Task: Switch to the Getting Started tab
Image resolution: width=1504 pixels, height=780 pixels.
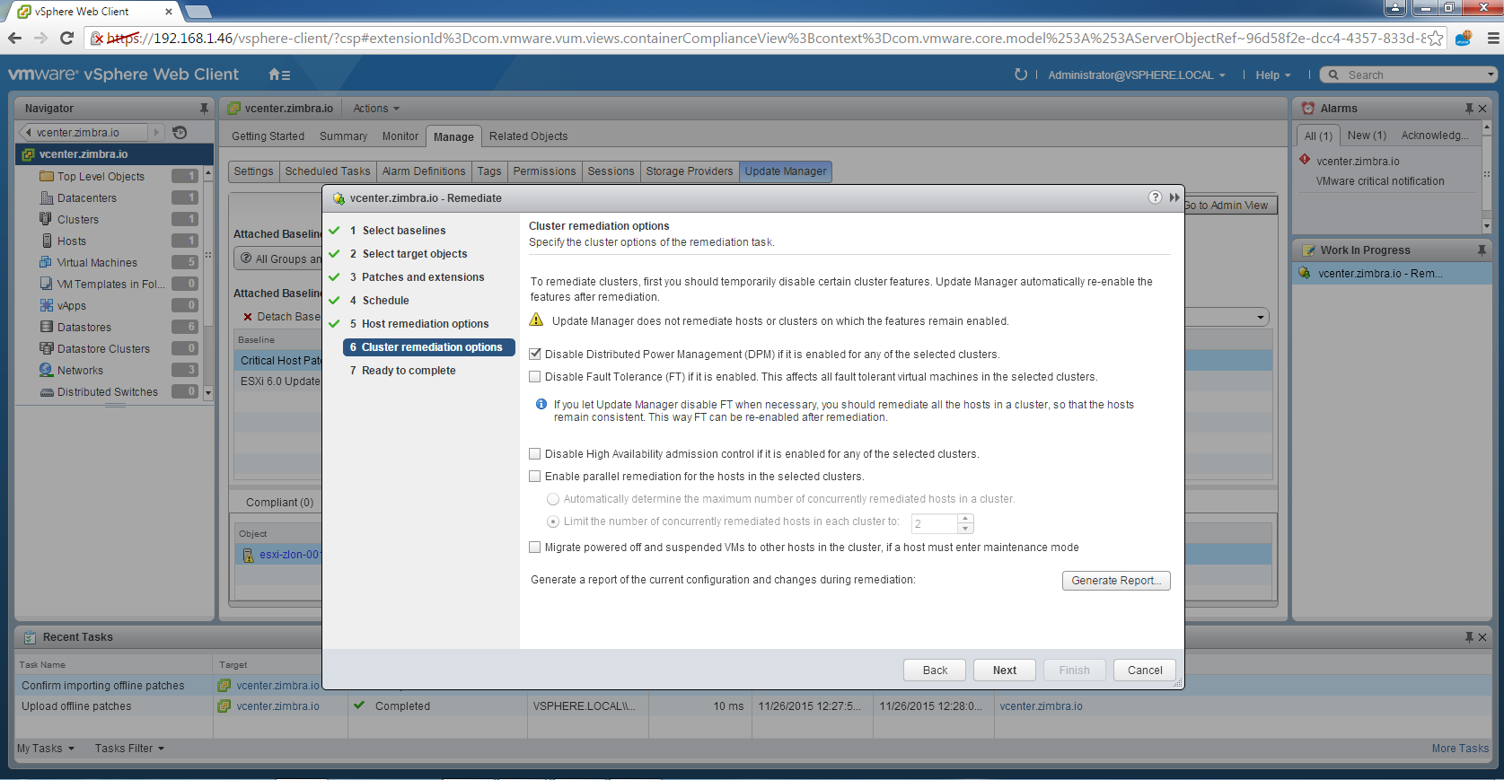Action: [268, 136]
